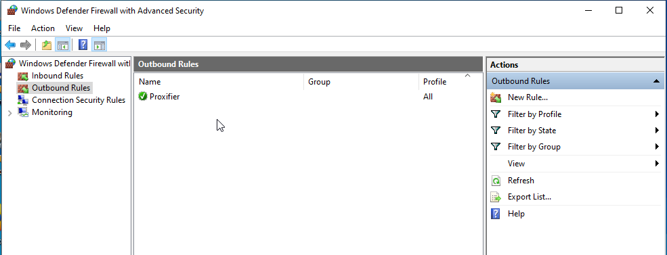Click the Inbound Rules tree icon
This screenshot has height=255, width=667.
[x=23, y=76]
